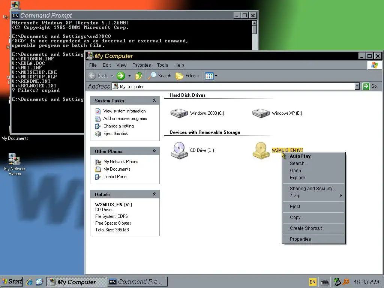Viewport: 384px width, 288px height.
Task: Click the Views toolbar icon
Action: 209,76
